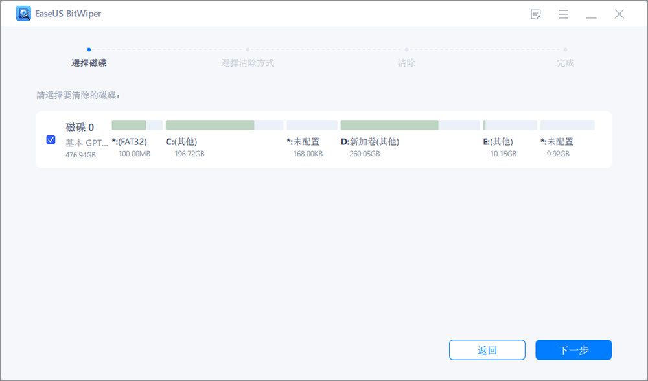Click the 基本 GPT... disk type text

point(87,143)
